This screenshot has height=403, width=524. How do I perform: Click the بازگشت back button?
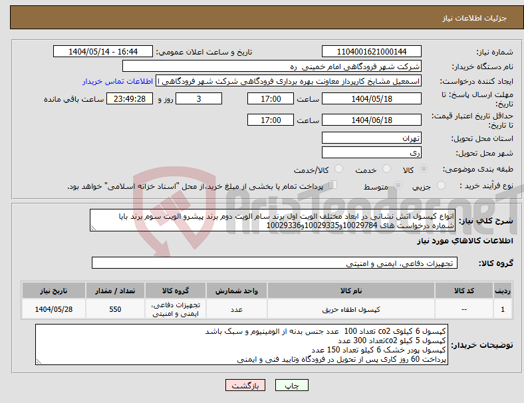(245, 385)
